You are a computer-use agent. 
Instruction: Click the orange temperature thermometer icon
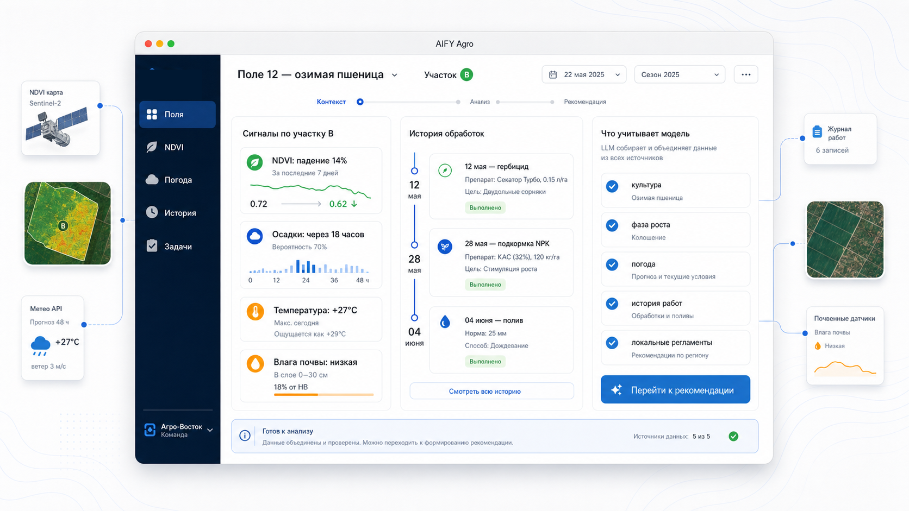[255, 312]
